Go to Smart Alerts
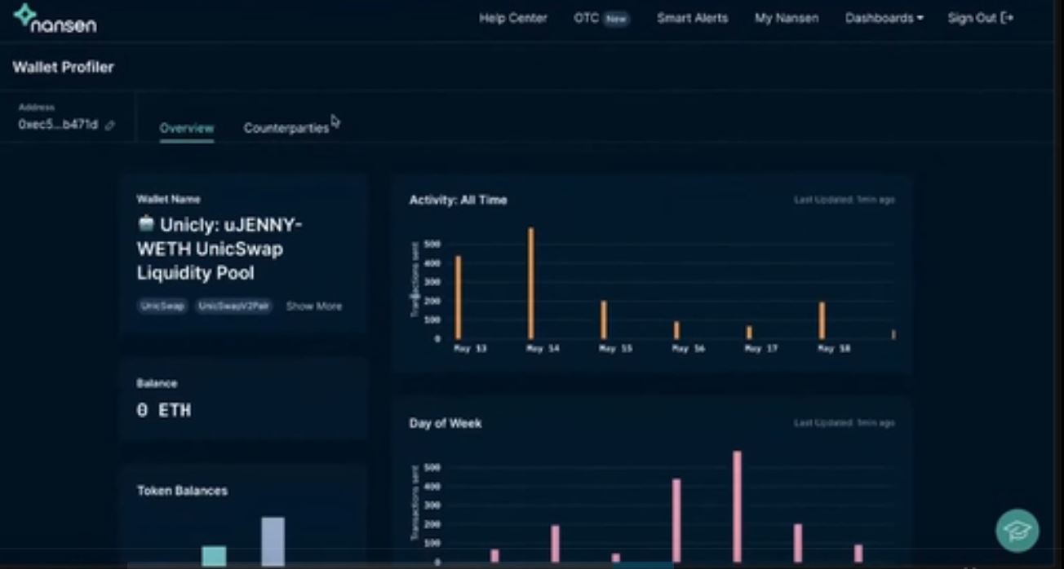 point(693,18)
